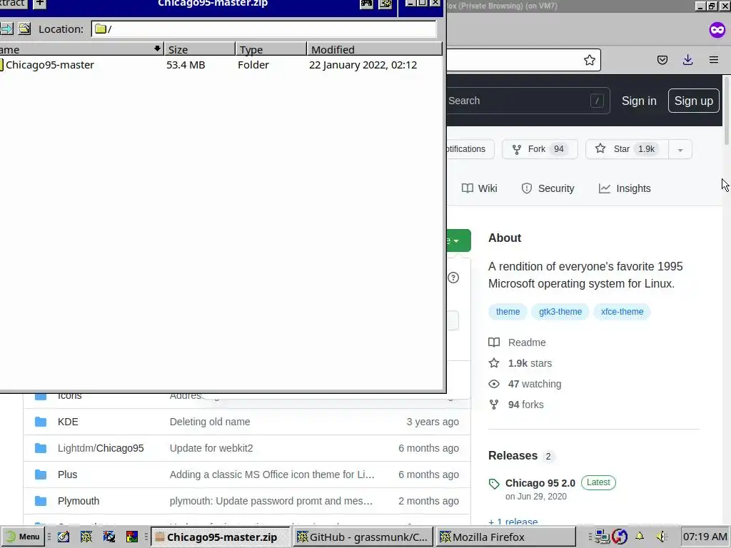Screen dimensions: 731x548
Task: Sort archive list by Type column
Action: [271, 49]
